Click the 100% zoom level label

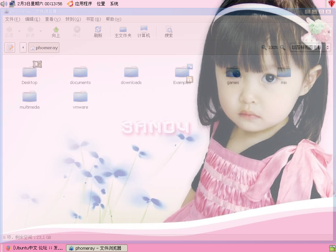pyautogui.click(x=273, y=47)
